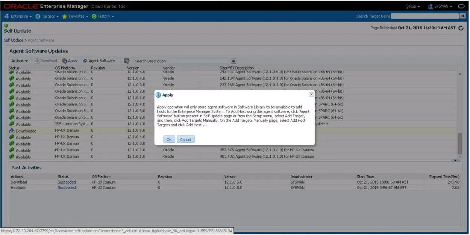Select the IBM: Linux on Syst... row
Viewport: 470px width, 235px height.
(232, 124)
